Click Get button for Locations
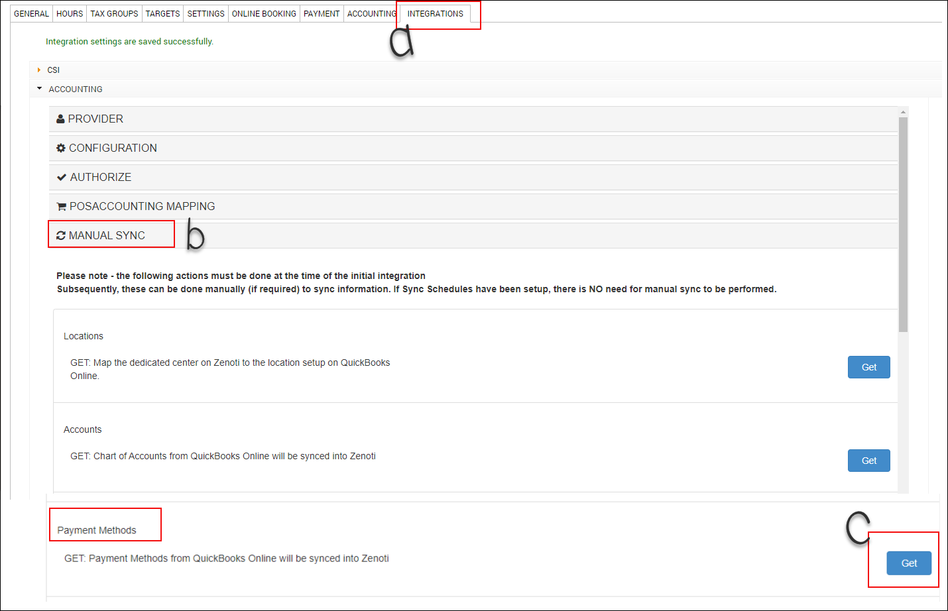Screen dimensions: 948x611 [868, 367]
